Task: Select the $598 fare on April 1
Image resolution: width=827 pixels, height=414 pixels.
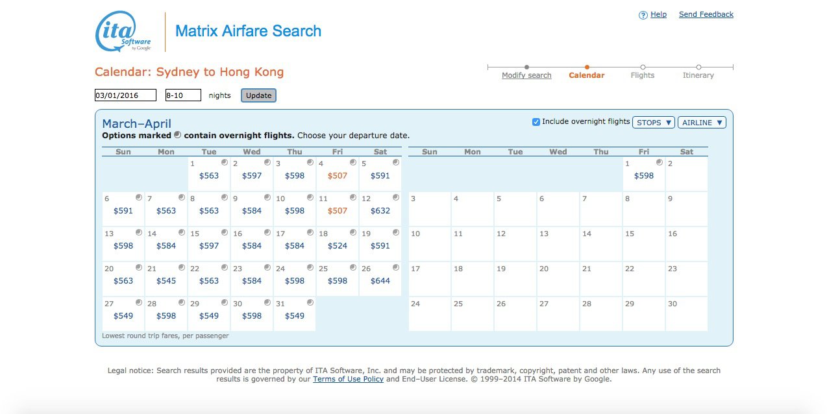Action: (644, 176)
